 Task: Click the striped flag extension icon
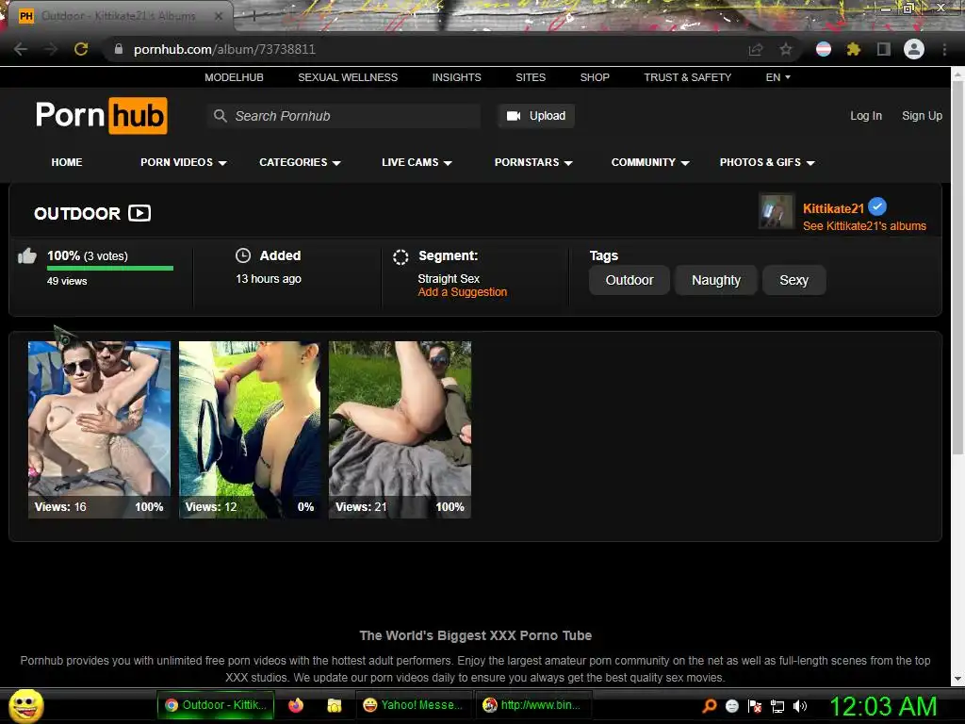click(x=824, y=49)
